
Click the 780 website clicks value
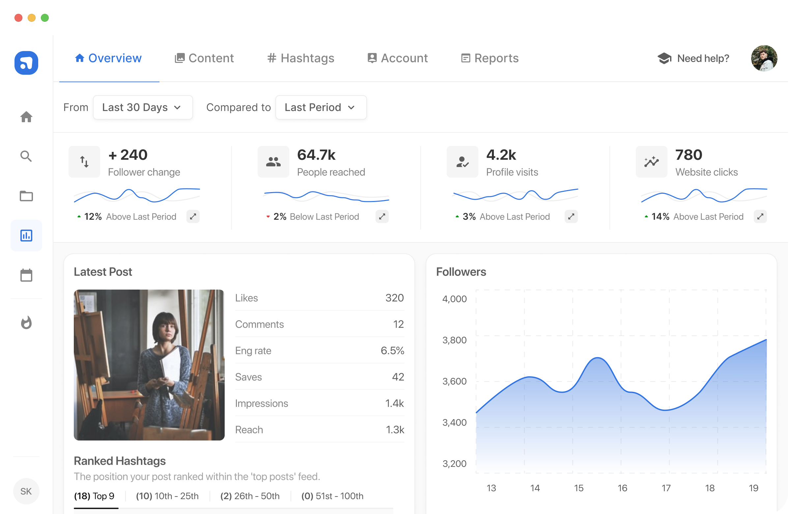[x=689, y=155]
